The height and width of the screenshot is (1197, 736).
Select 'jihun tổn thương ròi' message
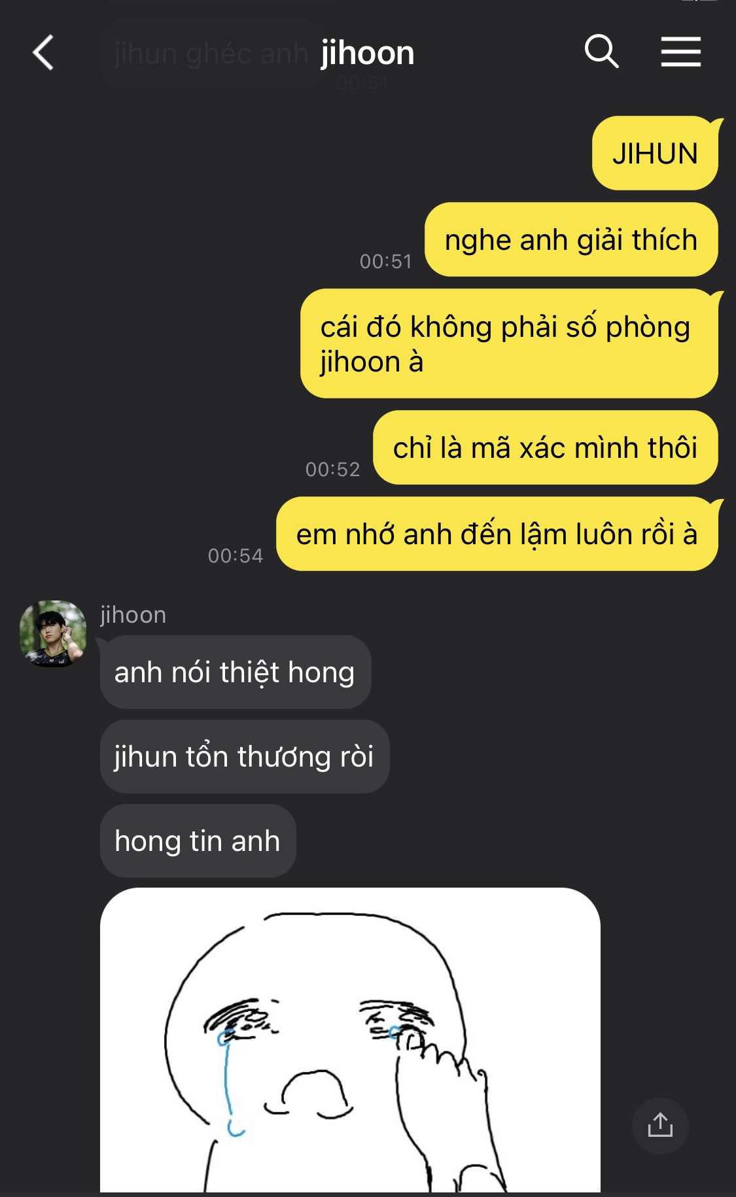245,756
